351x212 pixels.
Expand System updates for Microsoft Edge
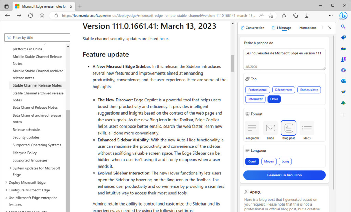pyautogui.click(x=36, y=168)
